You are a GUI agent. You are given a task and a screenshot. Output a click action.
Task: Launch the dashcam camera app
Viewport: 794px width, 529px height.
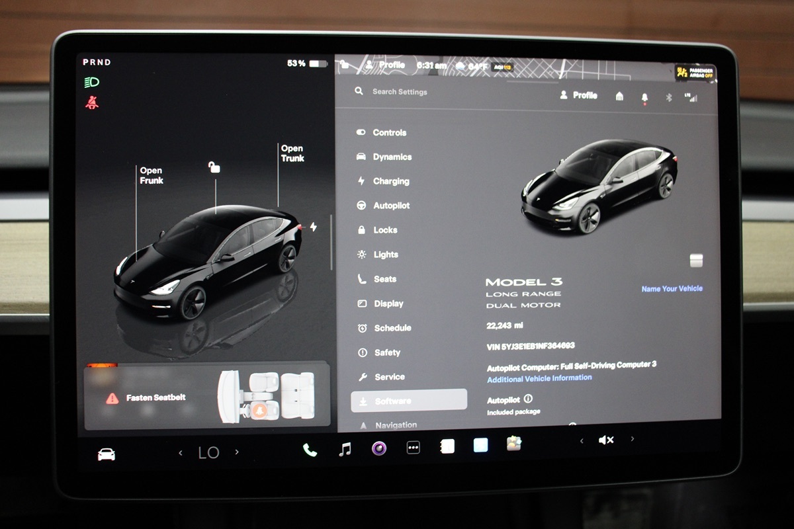pos(379,448)
